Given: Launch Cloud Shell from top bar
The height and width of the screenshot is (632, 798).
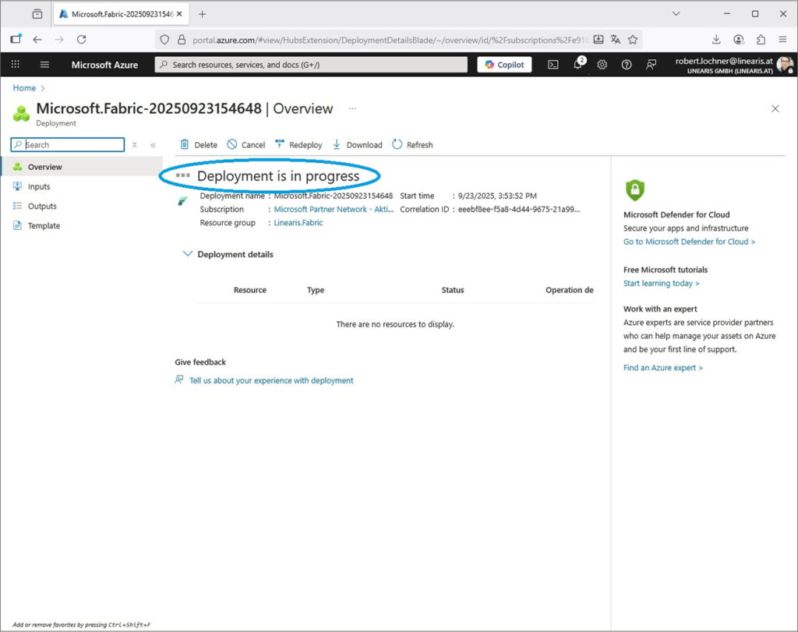Looking at the screenshot, I should point(553,65).
